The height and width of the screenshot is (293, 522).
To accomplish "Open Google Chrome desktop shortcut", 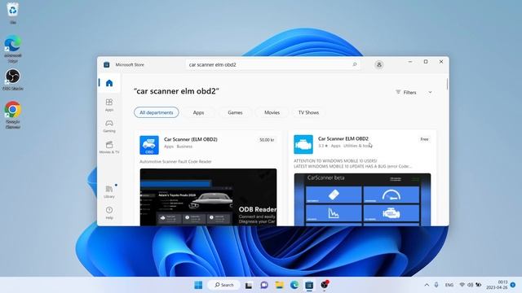I will coord(13,115).
